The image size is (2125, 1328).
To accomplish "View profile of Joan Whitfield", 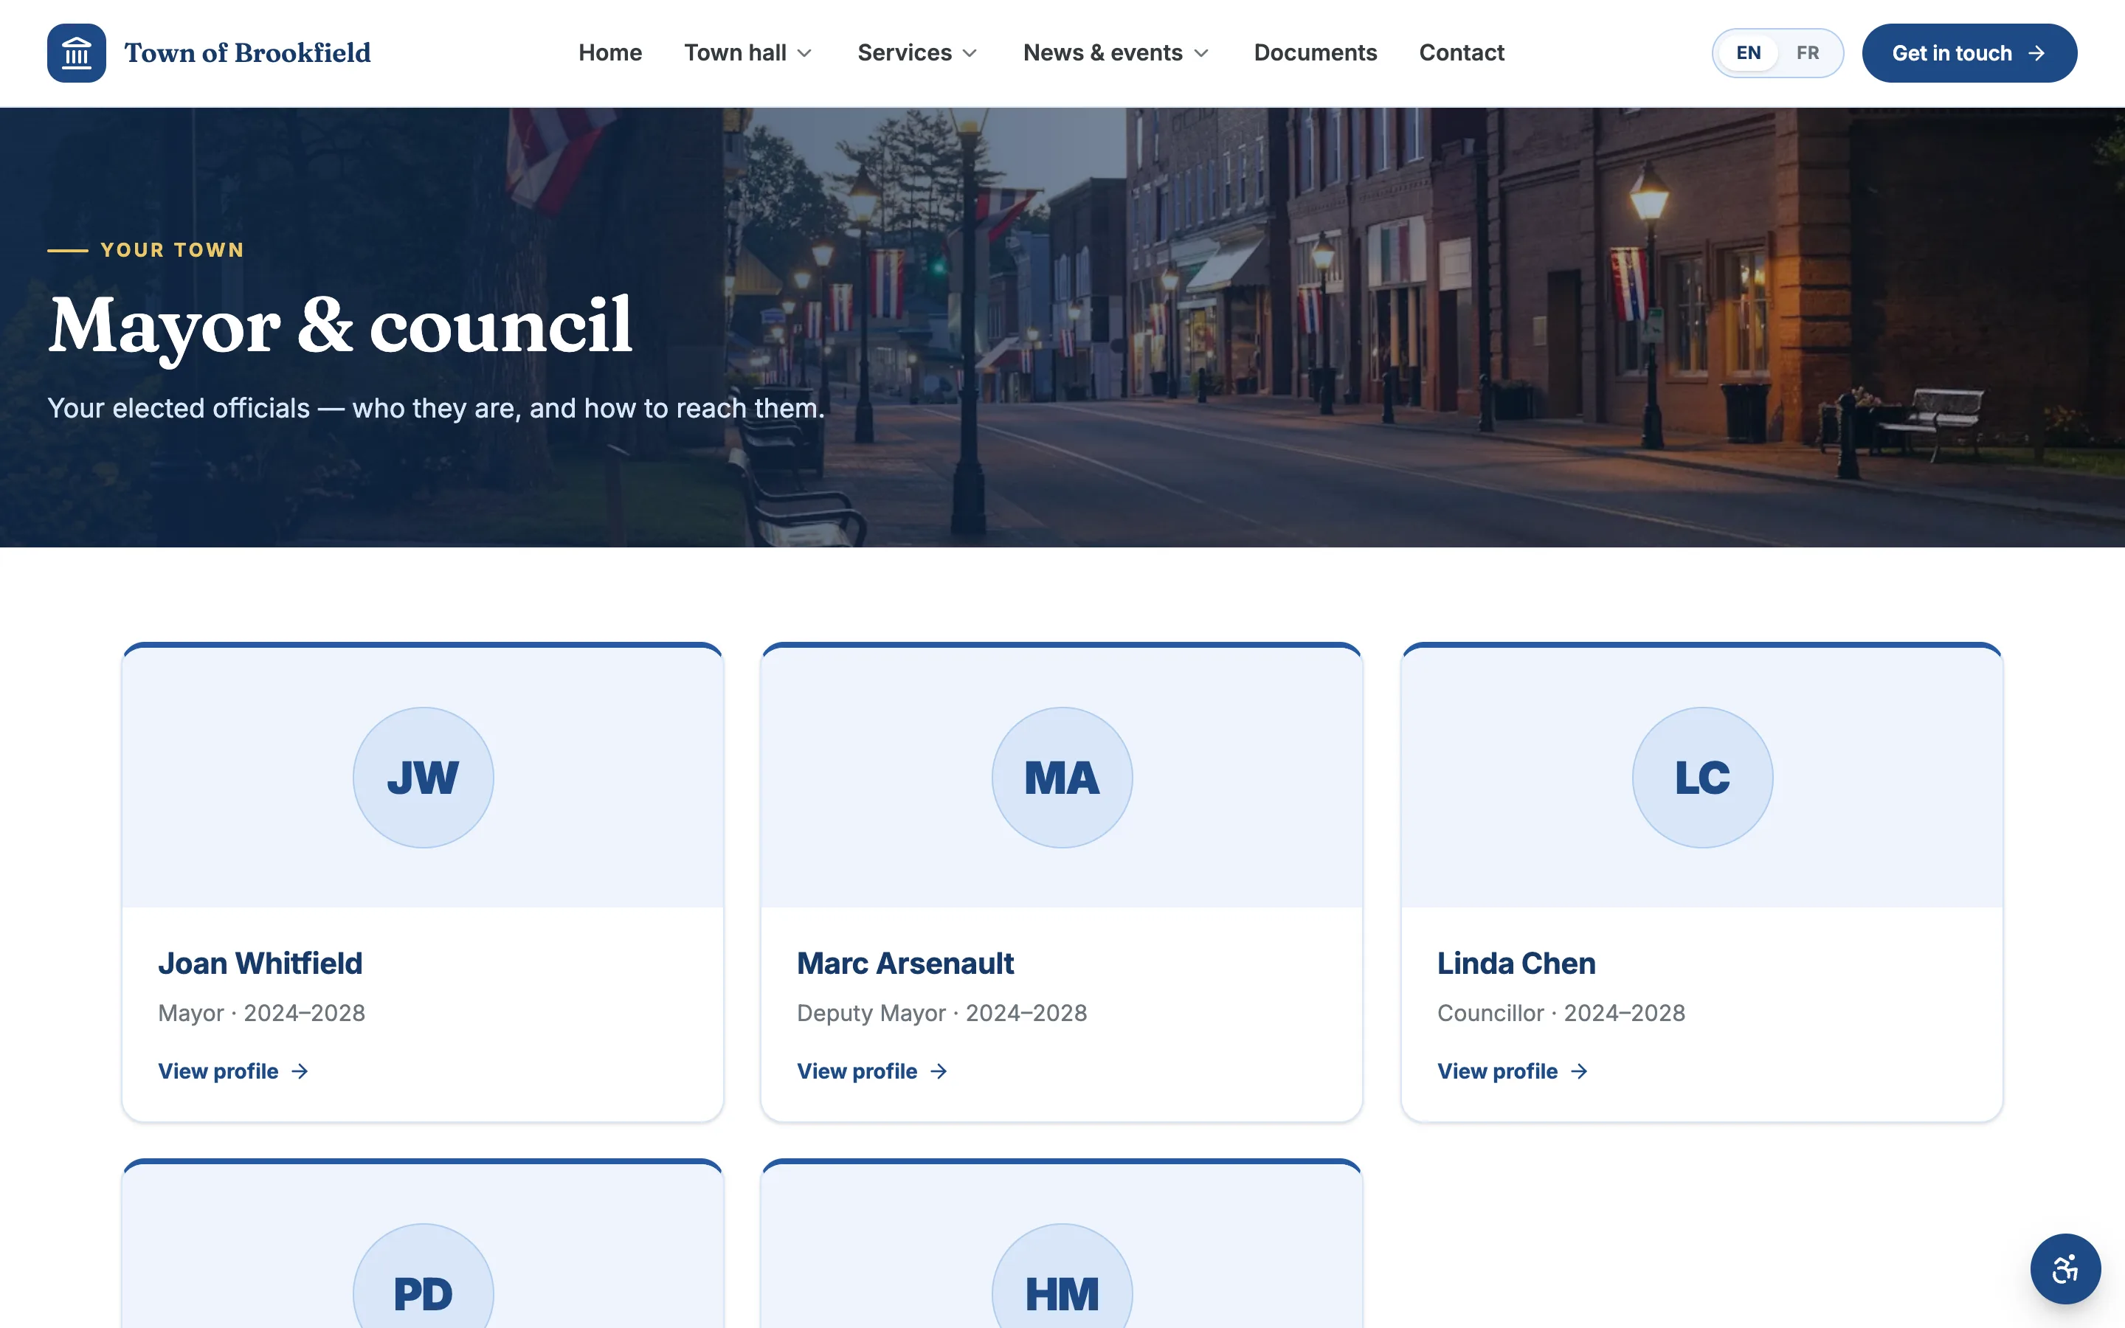I will [x=232, y=1071].
